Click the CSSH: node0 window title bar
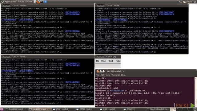This screenshot has height=111, width=197. [47, 6]
